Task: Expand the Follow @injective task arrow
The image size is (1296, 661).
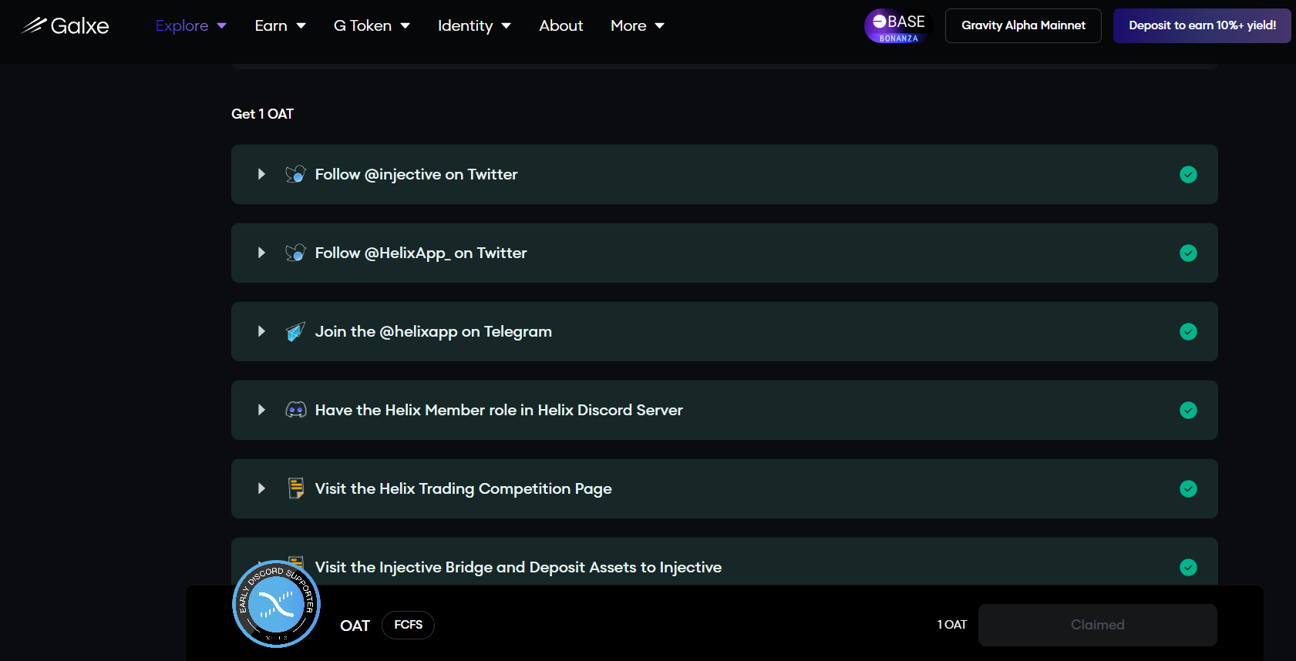Action: pyautogui.click(x=261, y=174)
